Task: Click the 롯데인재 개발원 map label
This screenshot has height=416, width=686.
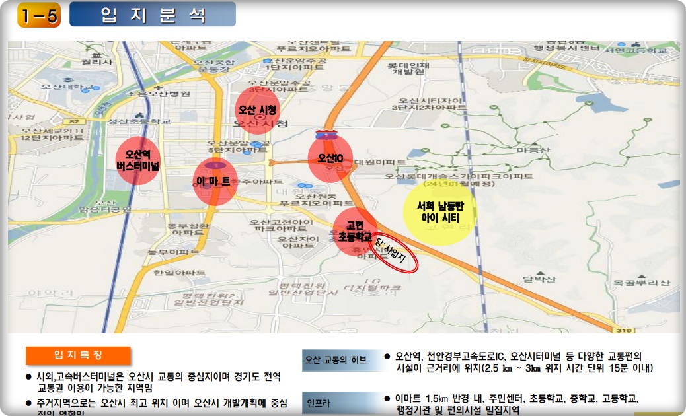Action: [408, 68]
